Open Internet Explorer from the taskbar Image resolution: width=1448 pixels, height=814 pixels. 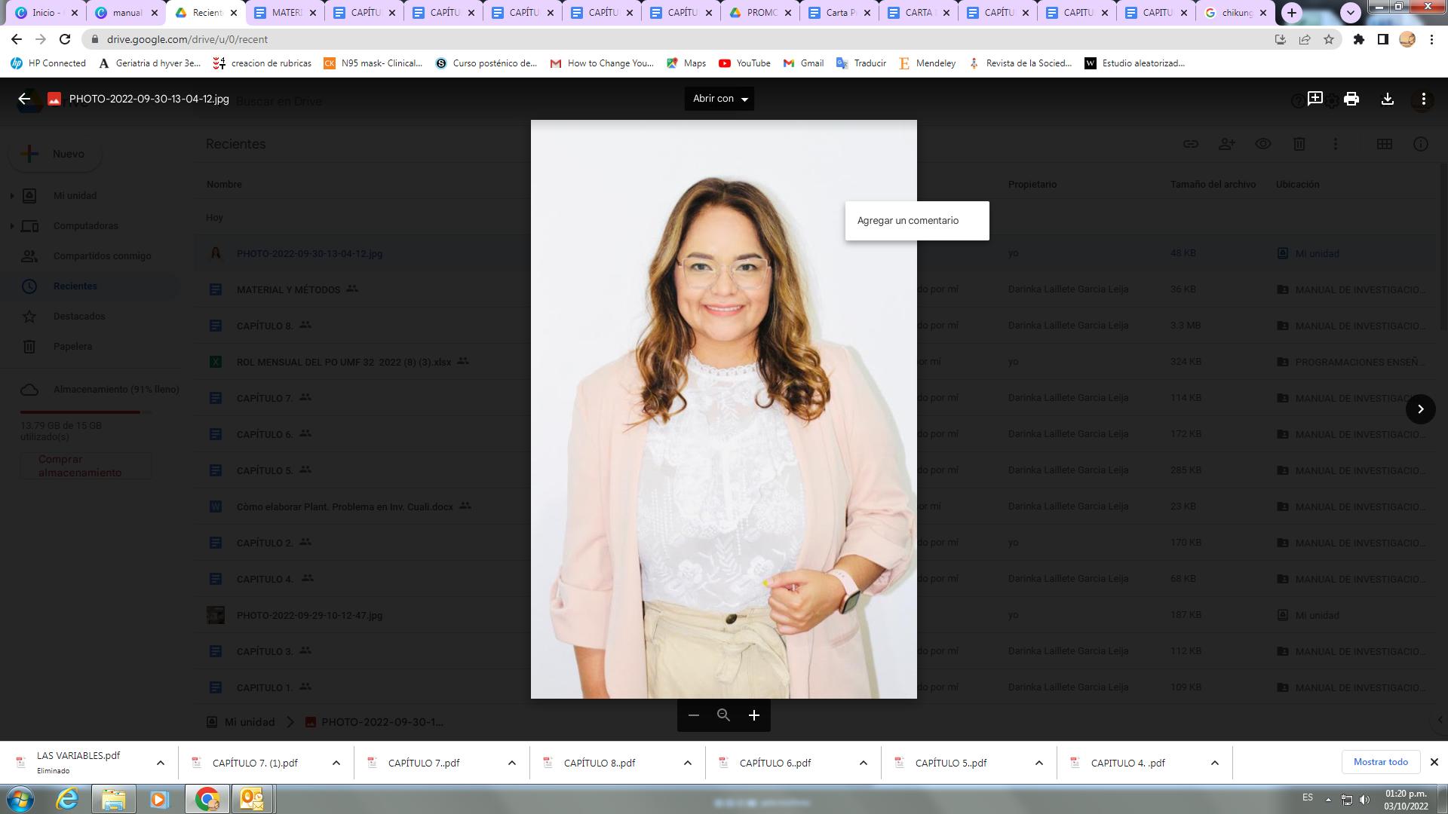point(67,799)
